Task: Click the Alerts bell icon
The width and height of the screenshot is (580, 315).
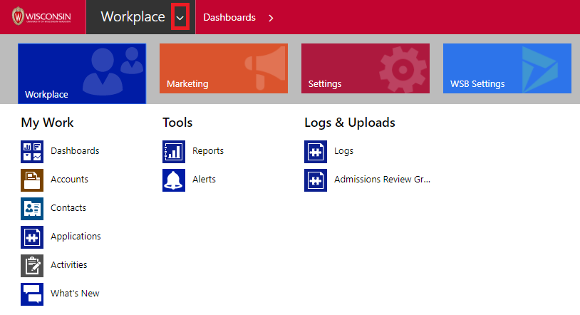Action: coord(174,180)
